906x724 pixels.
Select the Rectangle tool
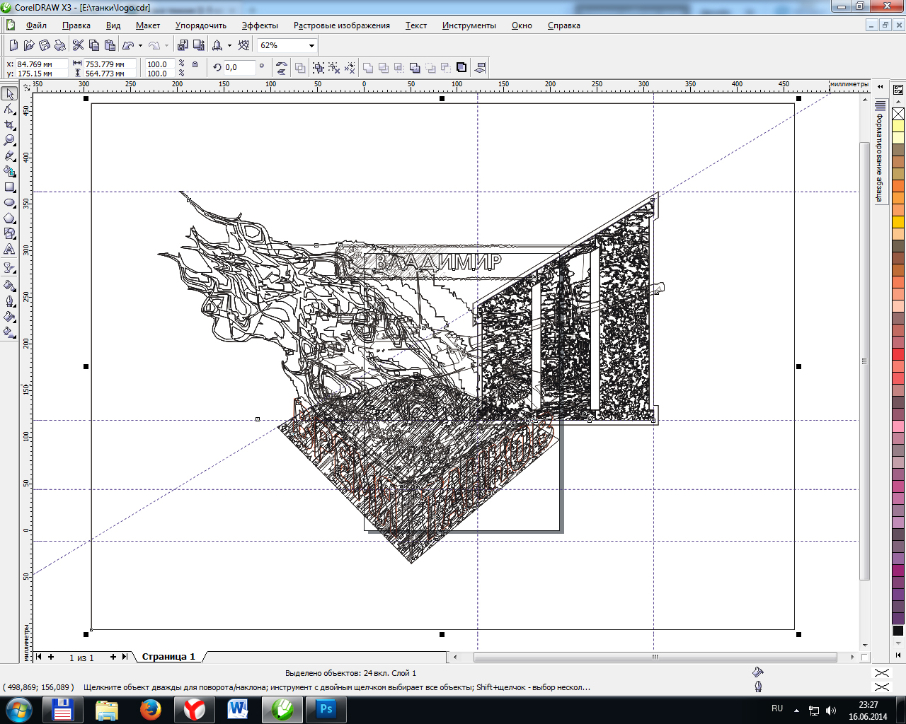tap(9, 187)
